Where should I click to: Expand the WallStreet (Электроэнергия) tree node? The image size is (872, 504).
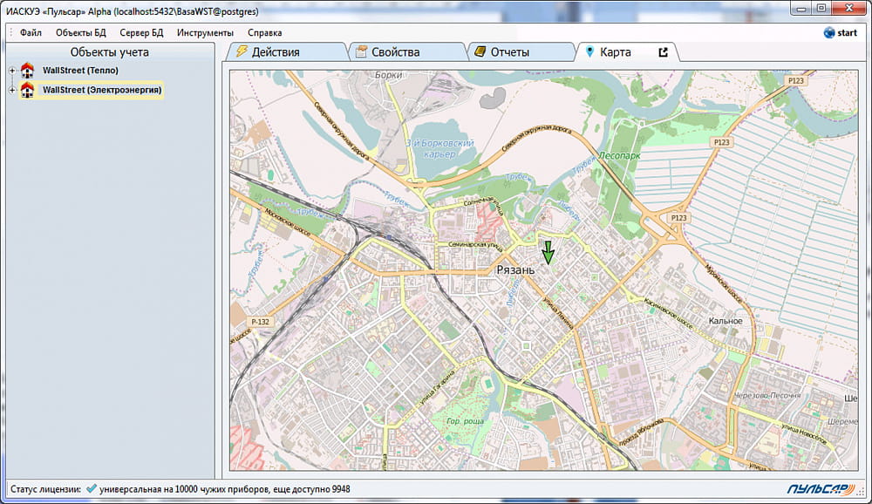(11, 90)
